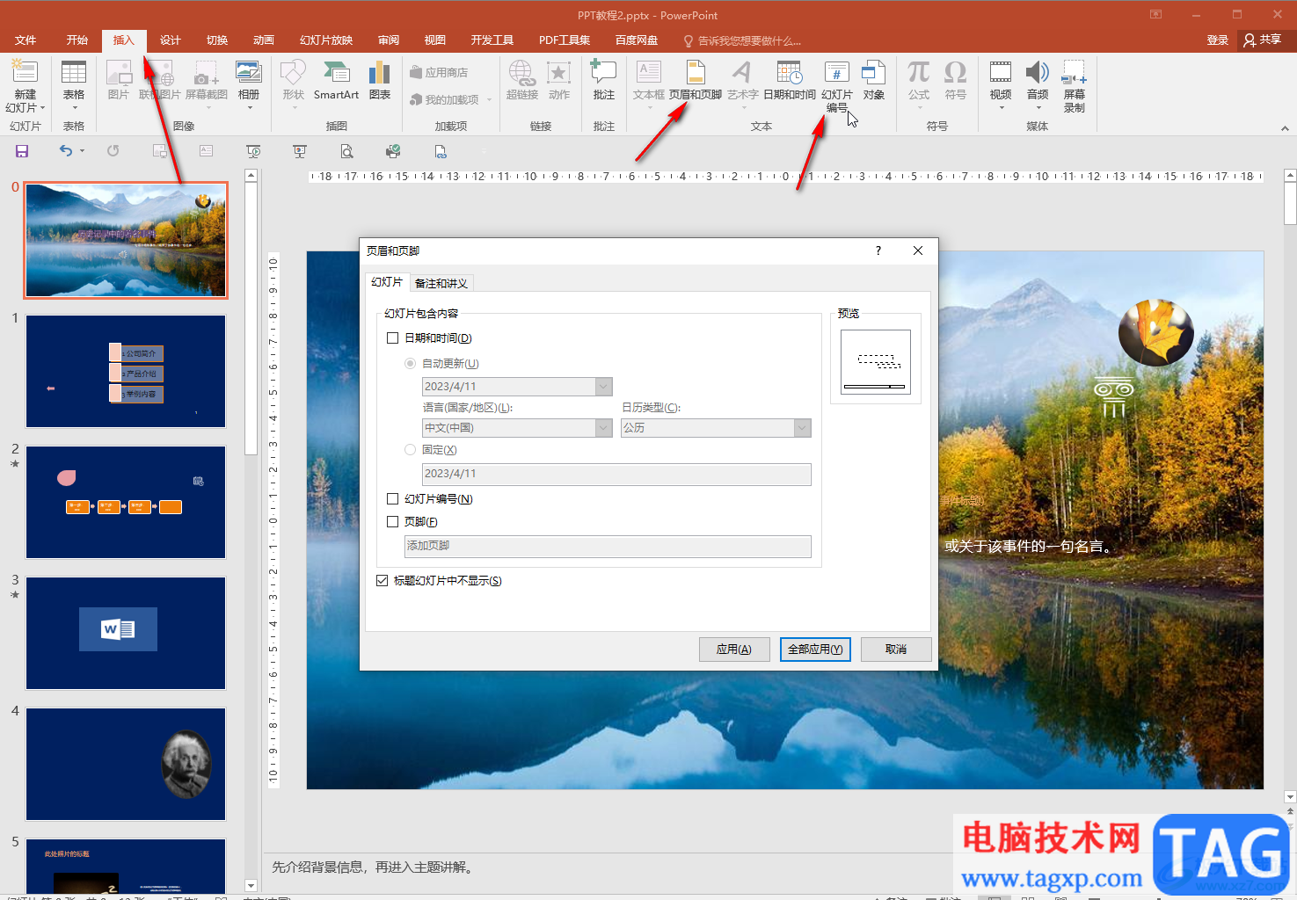Select slide 4 thumbnail with Einstein photo
Screen dimensions: 1297x900
126,764
